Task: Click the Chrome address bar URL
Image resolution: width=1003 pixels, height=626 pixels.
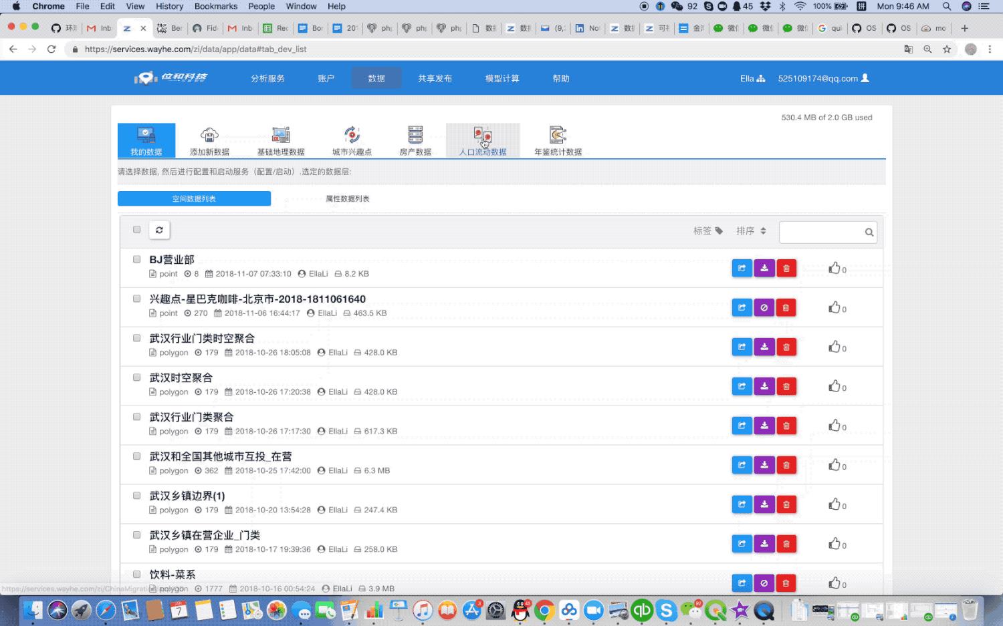Action: pos(195,49)
